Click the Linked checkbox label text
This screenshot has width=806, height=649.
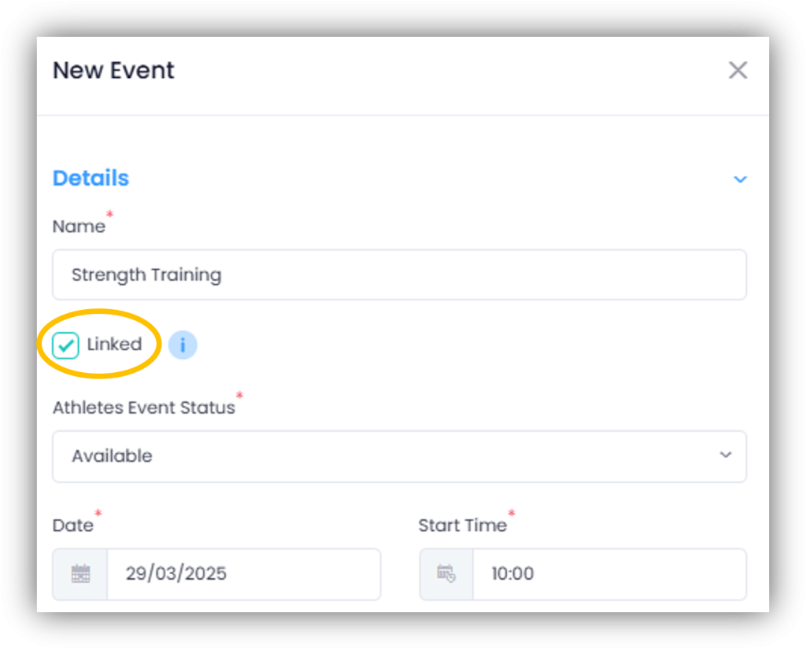coord(114,345)
